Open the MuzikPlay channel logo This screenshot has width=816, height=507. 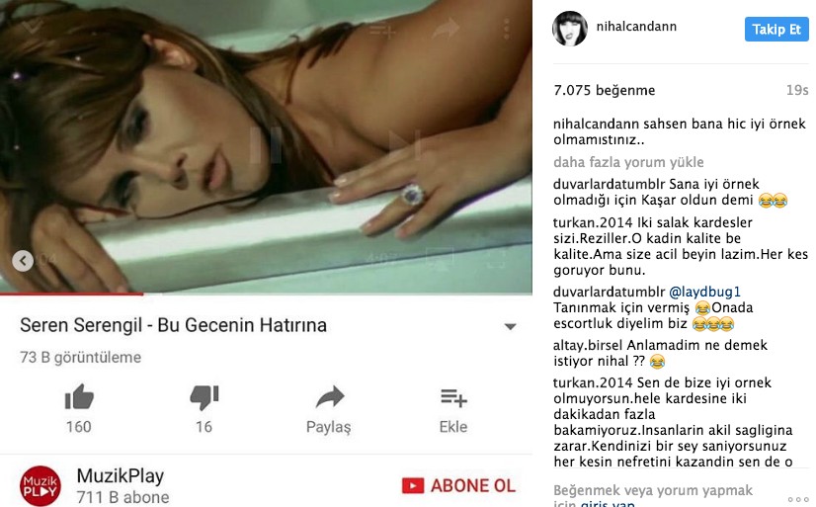tap(41, 485)
